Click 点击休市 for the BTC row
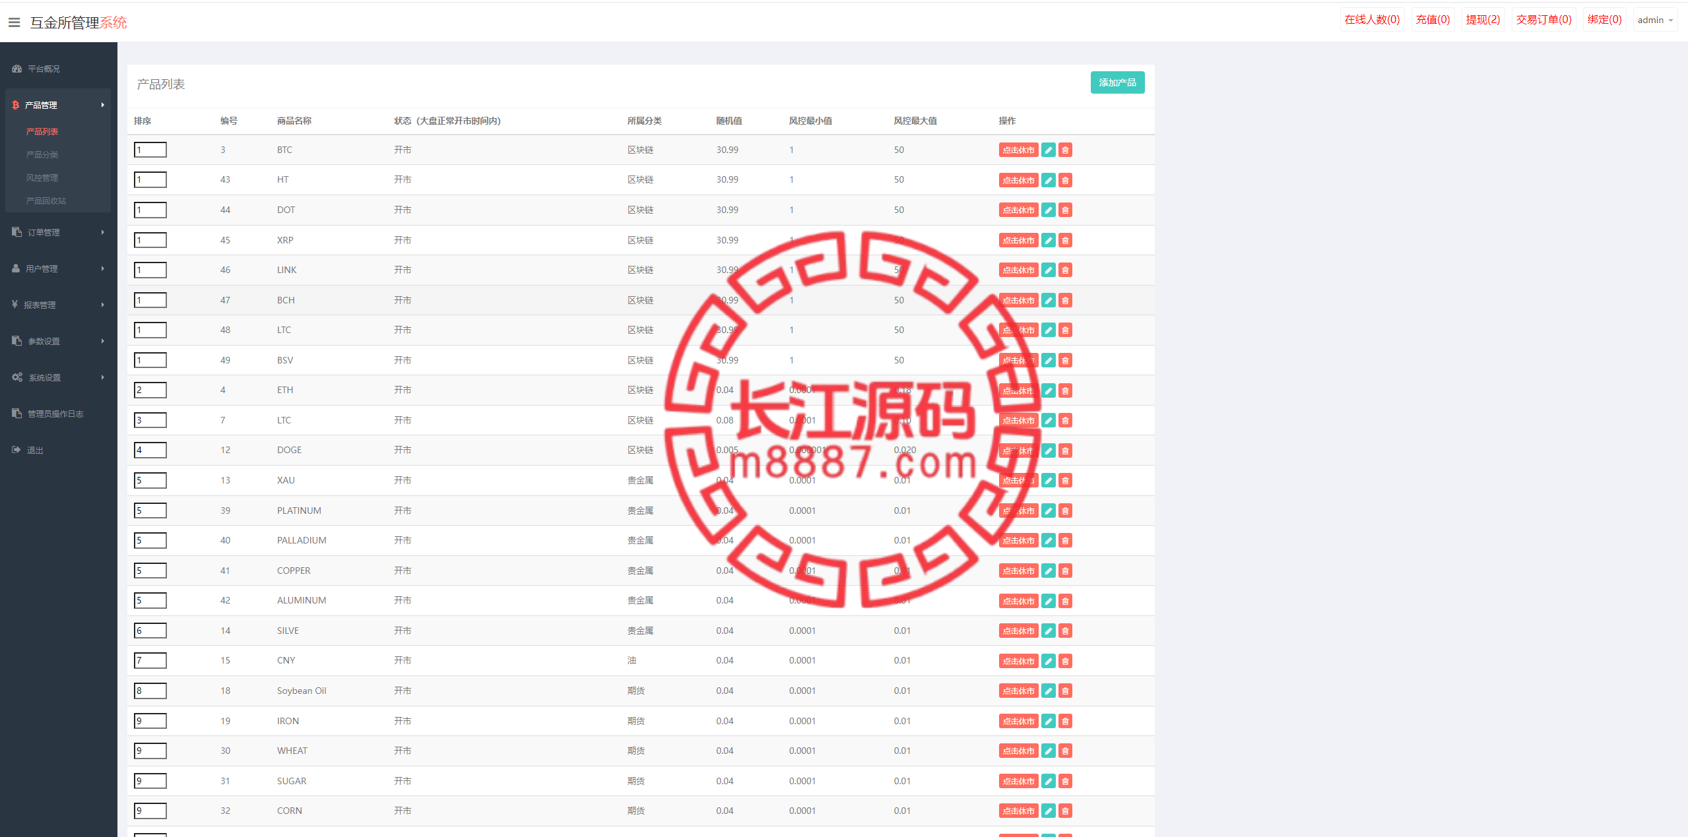Image resolution: width=1688 pixels, height=837 pixels. pos(1018,150)
